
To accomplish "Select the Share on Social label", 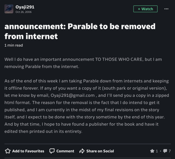I will click(100, 151).
